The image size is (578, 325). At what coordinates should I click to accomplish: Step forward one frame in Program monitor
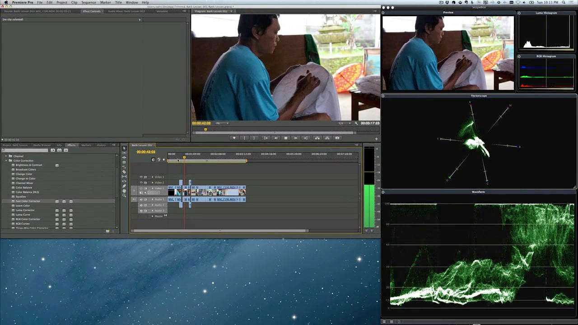click(296, 138)
